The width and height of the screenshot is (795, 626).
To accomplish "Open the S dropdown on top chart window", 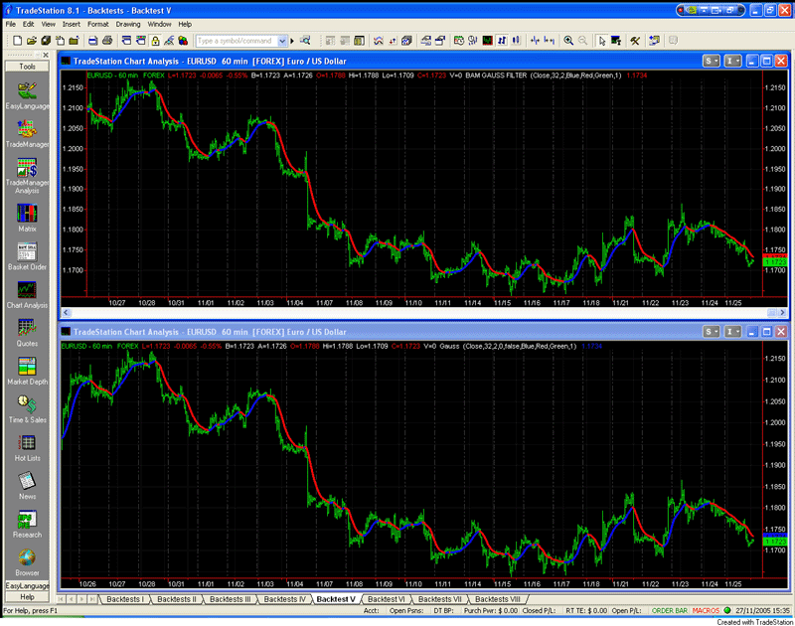I will (x=712, y=61).
